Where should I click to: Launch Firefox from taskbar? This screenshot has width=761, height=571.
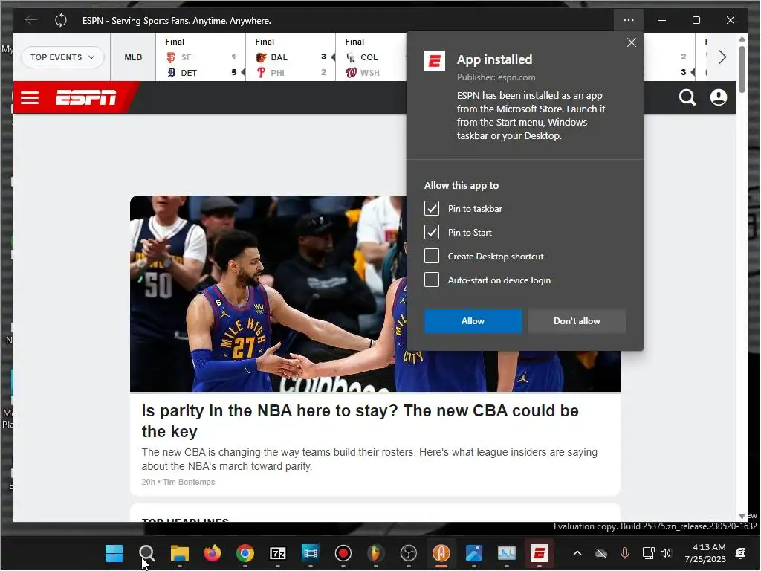[212, 553]
